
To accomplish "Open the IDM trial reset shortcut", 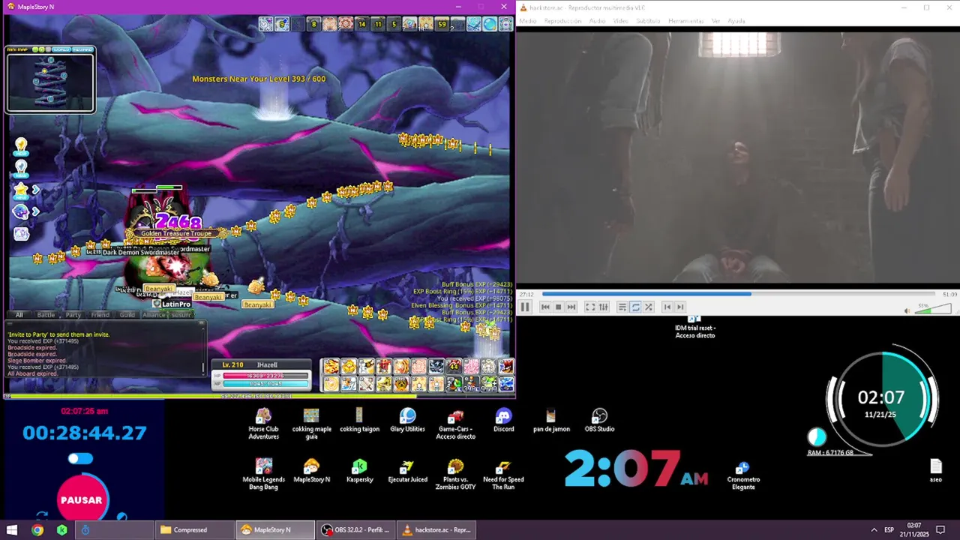I will click(x=694, y=328).
